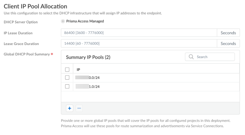Screen dimensions: 245x135
Task: Select the Prisma Access Managed radio button
Action: tap(63, 21)
